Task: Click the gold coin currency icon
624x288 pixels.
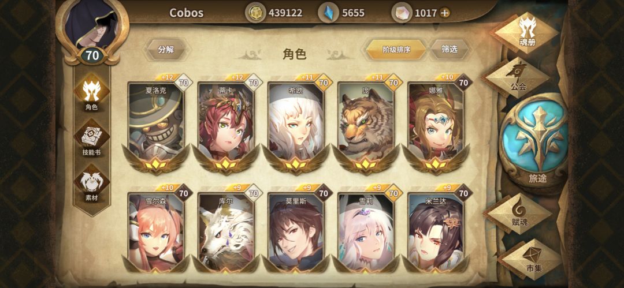Action: tap(255, 13)
